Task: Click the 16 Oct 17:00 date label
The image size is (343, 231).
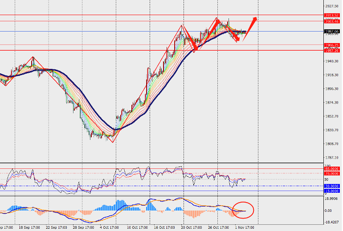Action: pyautogui.click(x=164, y=227)
